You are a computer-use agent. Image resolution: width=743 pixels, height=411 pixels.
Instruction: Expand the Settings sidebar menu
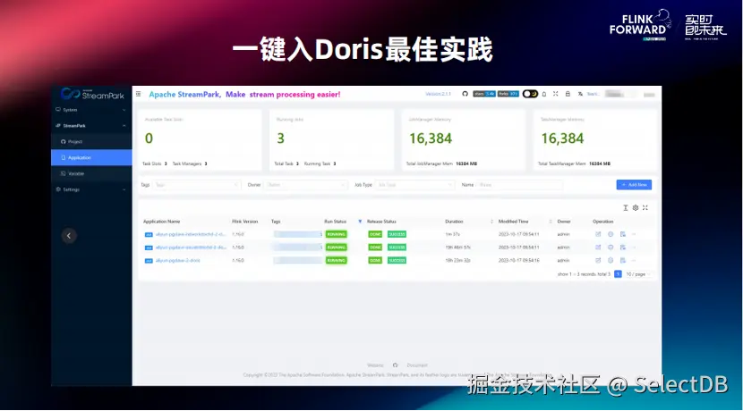click(91, 189)
